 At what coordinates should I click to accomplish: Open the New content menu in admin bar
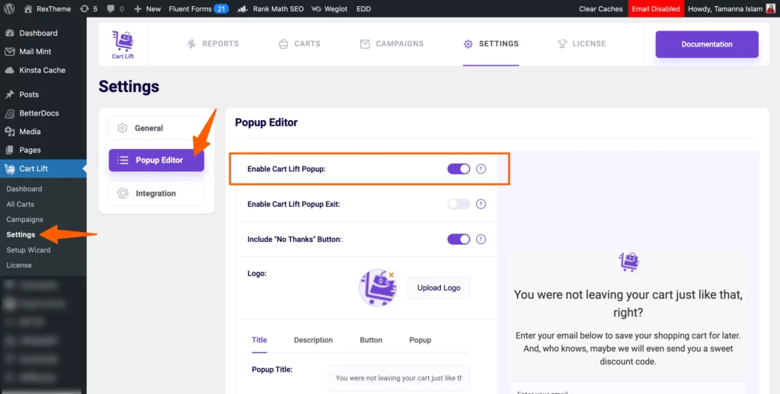click(147, 9)
